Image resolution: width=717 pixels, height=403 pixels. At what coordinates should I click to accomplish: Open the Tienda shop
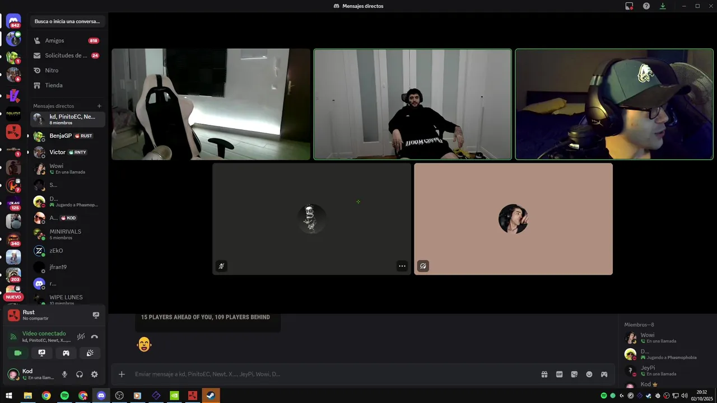coord(67,85)
